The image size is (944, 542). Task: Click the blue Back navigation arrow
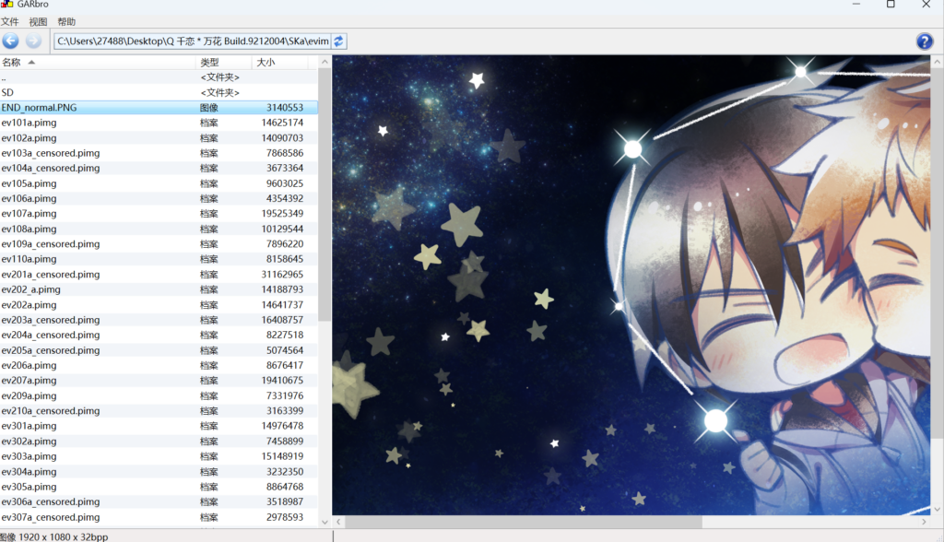coord(11,41)
